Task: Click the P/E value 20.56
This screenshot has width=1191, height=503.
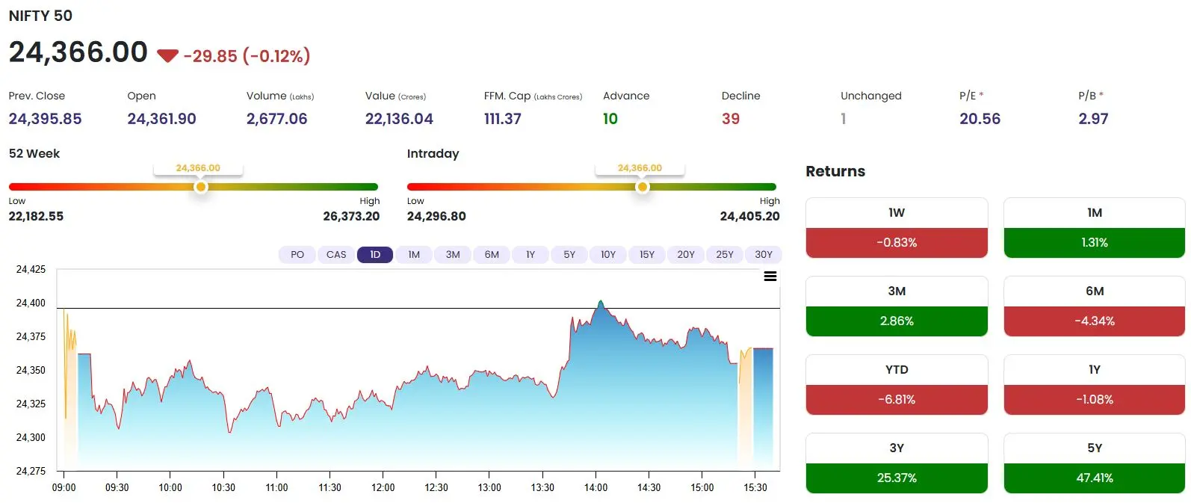Action: coord(980,119)
